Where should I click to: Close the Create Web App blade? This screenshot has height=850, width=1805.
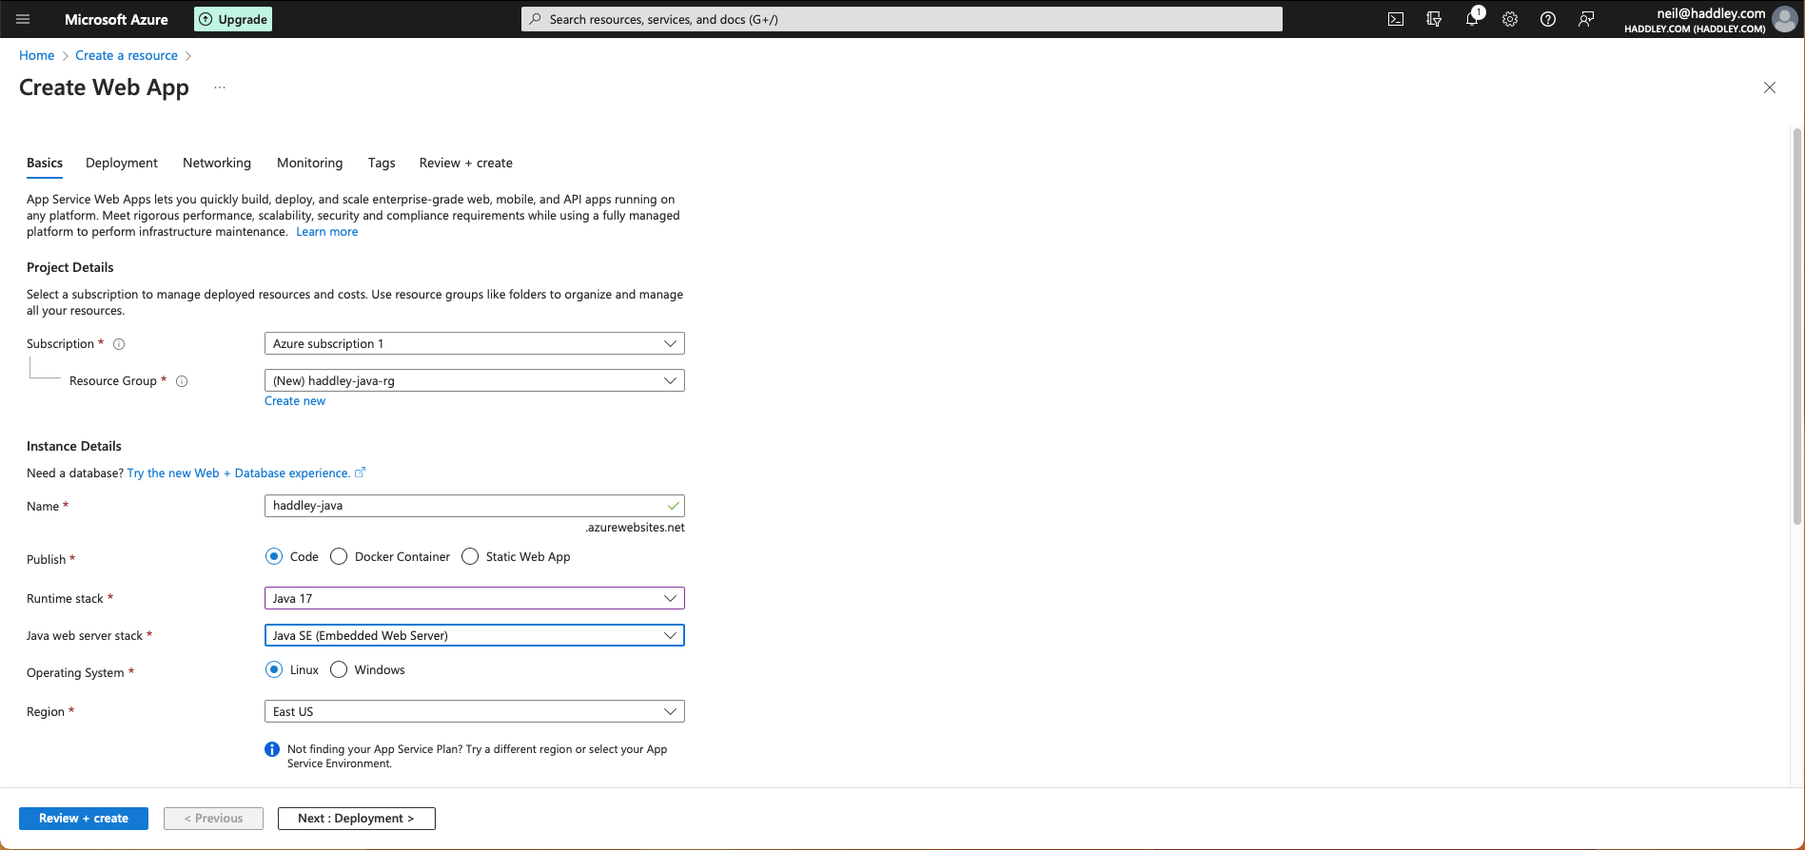pyautogui.click(x=1770, y=87)
